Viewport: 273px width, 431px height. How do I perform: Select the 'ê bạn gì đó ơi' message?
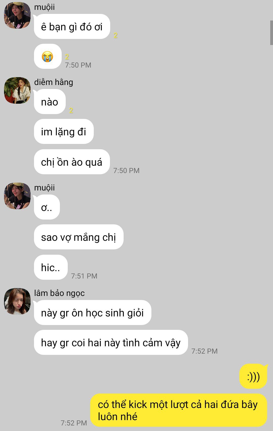(x=72, y=27)
